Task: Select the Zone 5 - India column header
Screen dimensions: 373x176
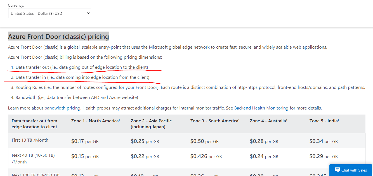Action: tap(324, 121)
